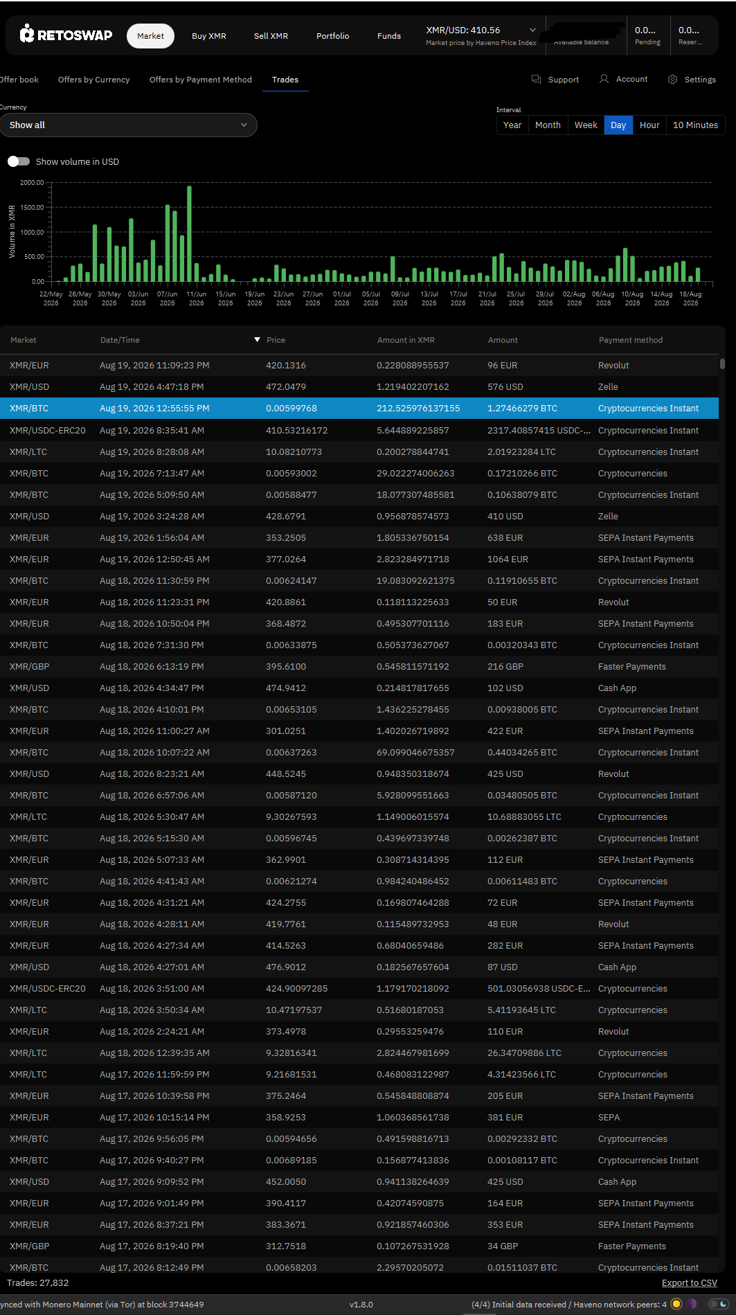Open the Currency Show all dropdown
Screen dimensions: 736x1315
pyautogui.click(x=128, y=125)
